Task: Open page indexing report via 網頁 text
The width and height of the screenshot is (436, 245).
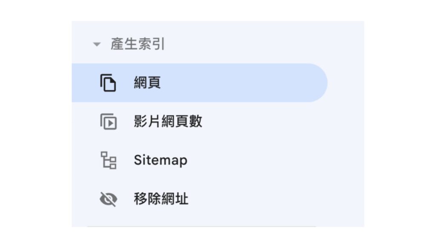Action: [x=147, y=83]
